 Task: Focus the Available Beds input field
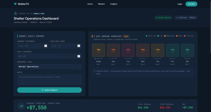66,46
